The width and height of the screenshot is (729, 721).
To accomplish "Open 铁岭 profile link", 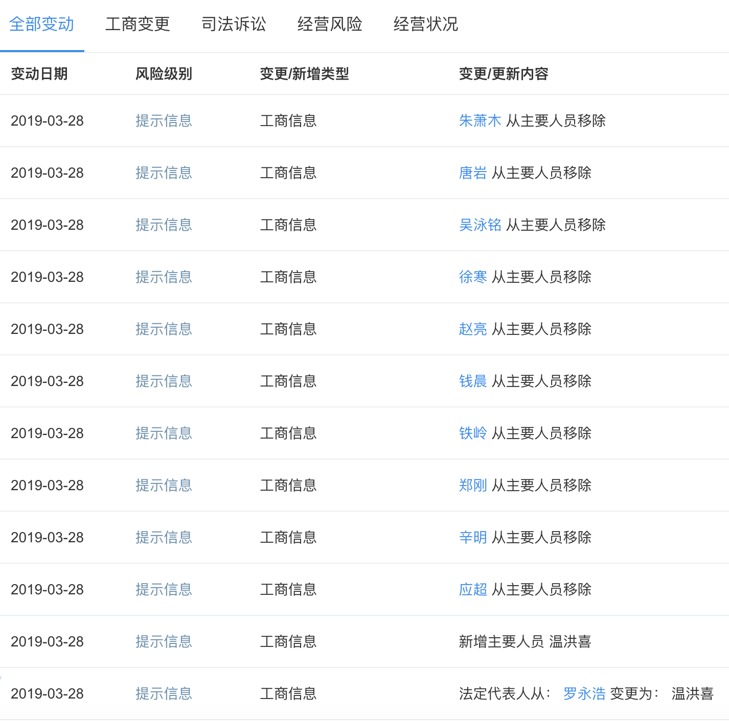I will tap(473, 433).
